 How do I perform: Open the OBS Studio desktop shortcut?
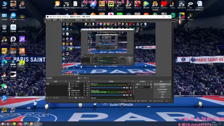click(x=84, y=4)
